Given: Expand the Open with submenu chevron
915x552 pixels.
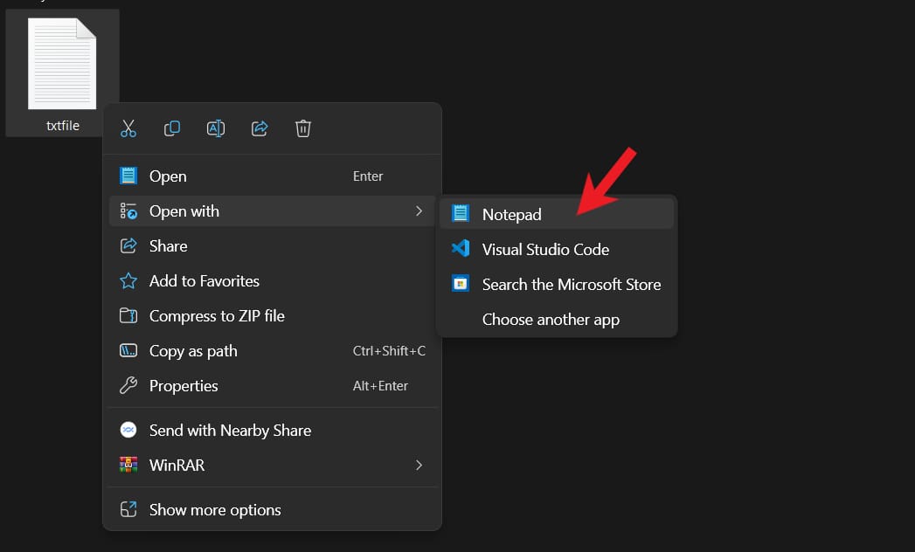Looking at the screenshot, I should pos(421,210).
